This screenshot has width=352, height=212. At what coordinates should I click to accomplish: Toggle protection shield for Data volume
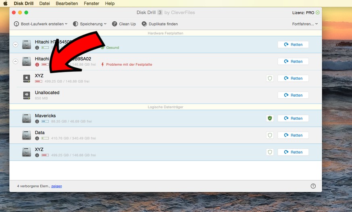coord(270,135)
